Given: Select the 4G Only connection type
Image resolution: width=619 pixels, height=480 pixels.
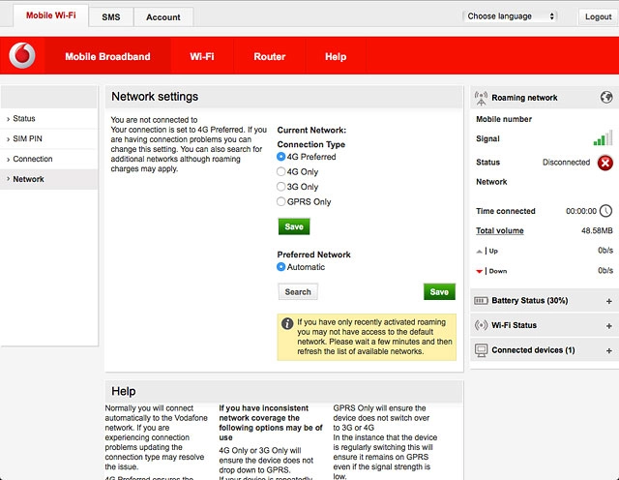Looking at the screenshot, I should point(281,172).
